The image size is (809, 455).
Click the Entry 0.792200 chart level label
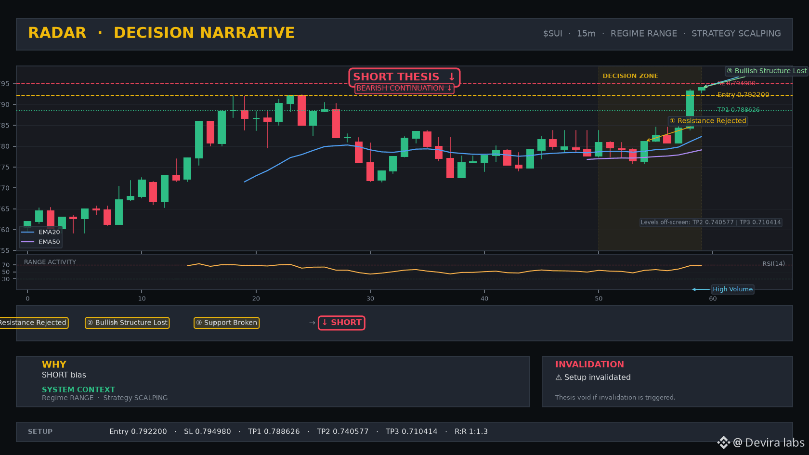point(743,95)
